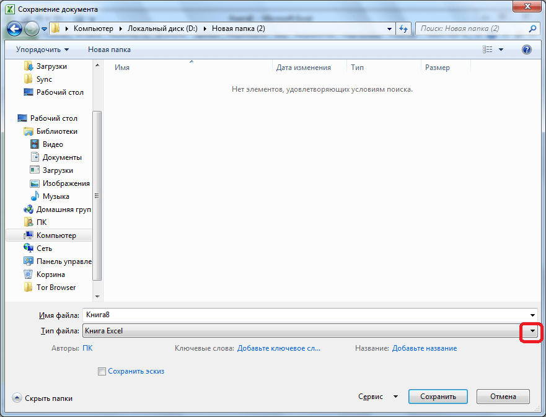Click Скрыть папки toggle button

[42, 398]
